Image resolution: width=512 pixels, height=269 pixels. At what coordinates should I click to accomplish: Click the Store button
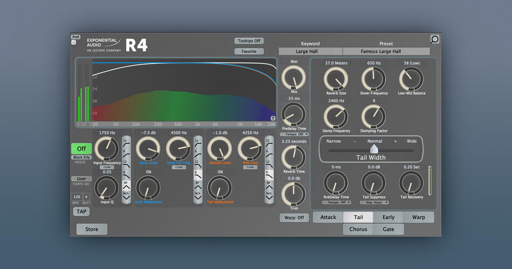point(92,229)
